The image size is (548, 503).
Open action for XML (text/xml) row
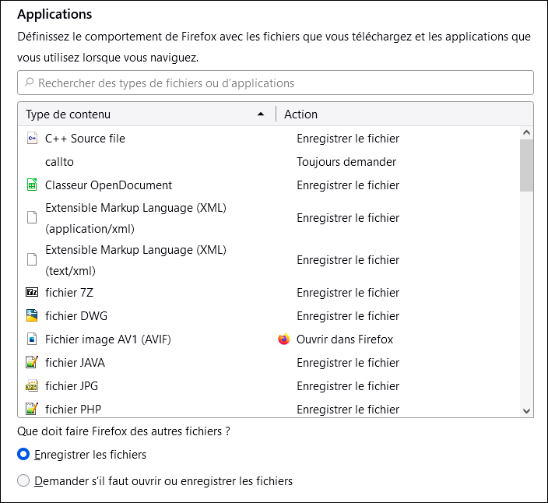coord(348,260)
